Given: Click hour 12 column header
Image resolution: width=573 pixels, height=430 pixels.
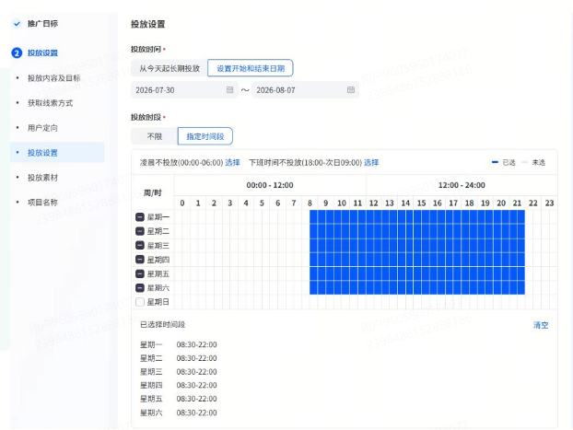Looking at the screenshot, I should [x=373, y=203].
